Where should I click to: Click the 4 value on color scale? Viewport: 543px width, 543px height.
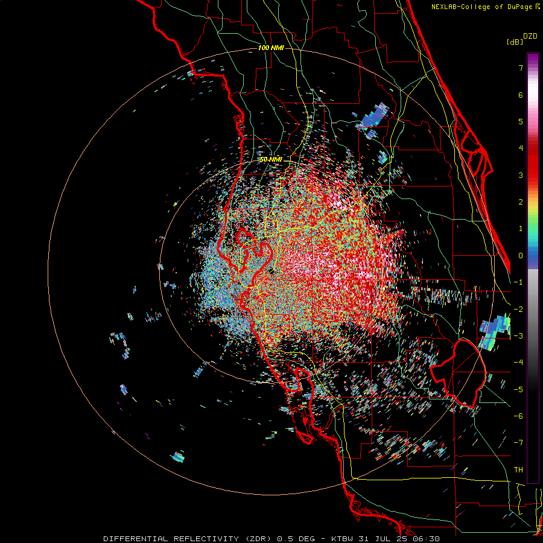pos(521,148)
